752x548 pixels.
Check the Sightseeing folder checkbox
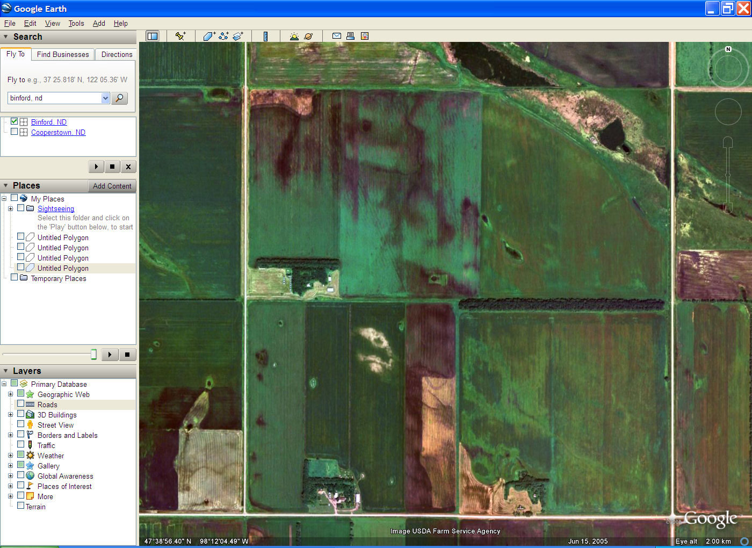[x=20, y=208]
